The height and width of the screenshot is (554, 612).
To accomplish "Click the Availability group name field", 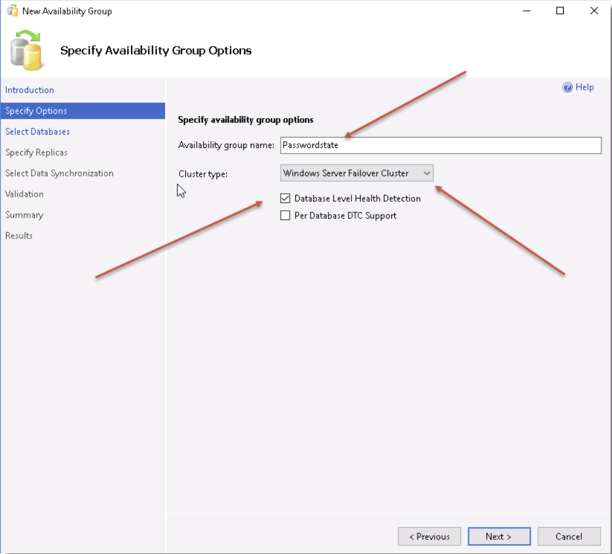I will [441, 146].
